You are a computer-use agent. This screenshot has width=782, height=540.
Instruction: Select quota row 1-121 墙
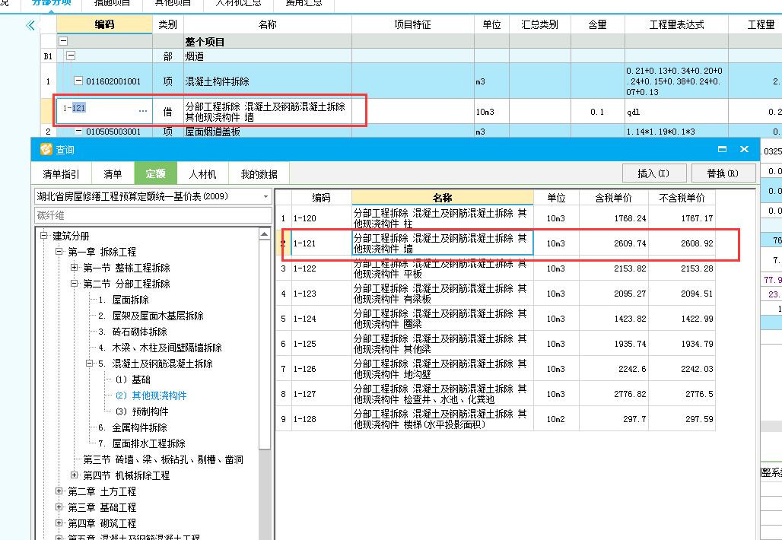(495, 243)
